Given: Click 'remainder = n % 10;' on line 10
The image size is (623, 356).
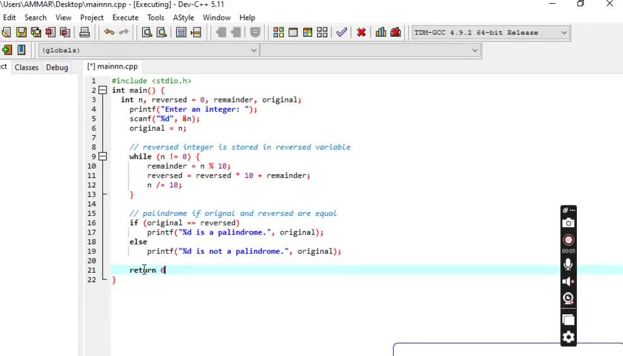Looking at the screenshot, I should point(189,166).
